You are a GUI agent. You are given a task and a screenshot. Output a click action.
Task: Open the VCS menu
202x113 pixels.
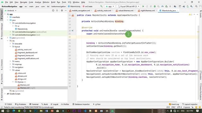tap(69, 2)
